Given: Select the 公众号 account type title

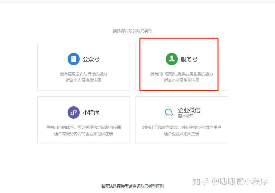Looking at the screenshot, I should (91, 59).
